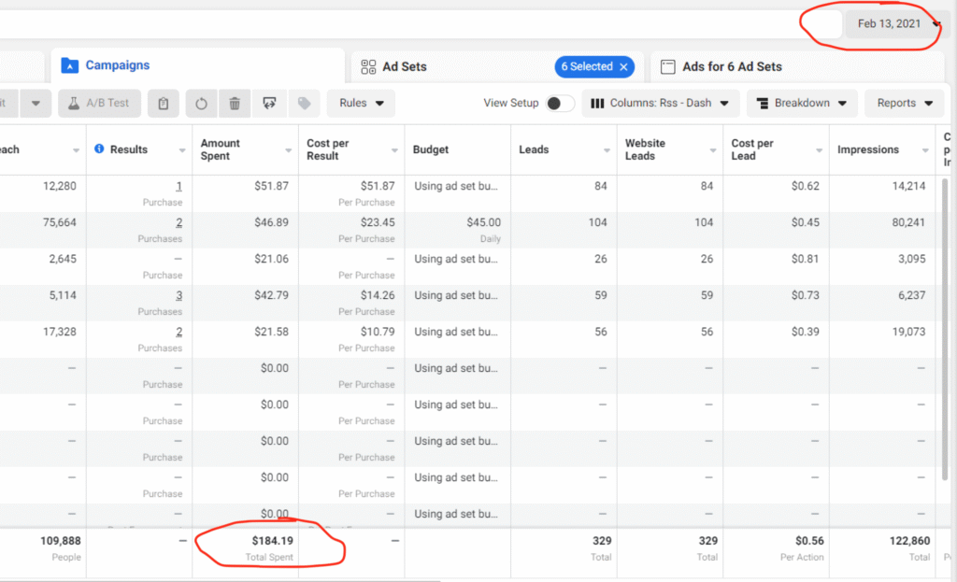Open Results column sort arrow
Image resolution: width=957 pixels, height=582 pixels.
tap(182, 150)
